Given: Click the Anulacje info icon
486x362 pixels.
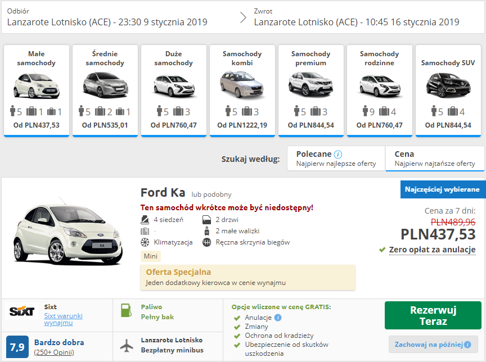Looking at the screenshot, I should (x=278, y=318).
